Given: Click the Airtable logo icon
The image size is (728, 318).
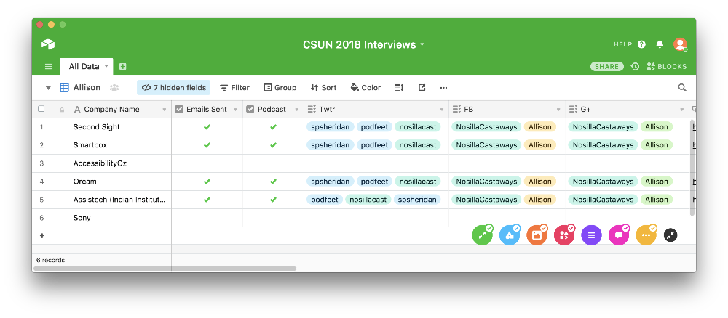Looking at the screenshot, I should pos(48,44).
